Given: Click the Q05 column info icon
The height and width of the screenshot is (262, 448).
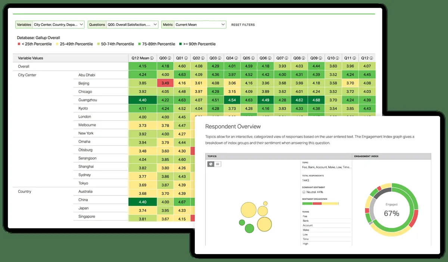Looking at the screenshot, I should (253, 58).
